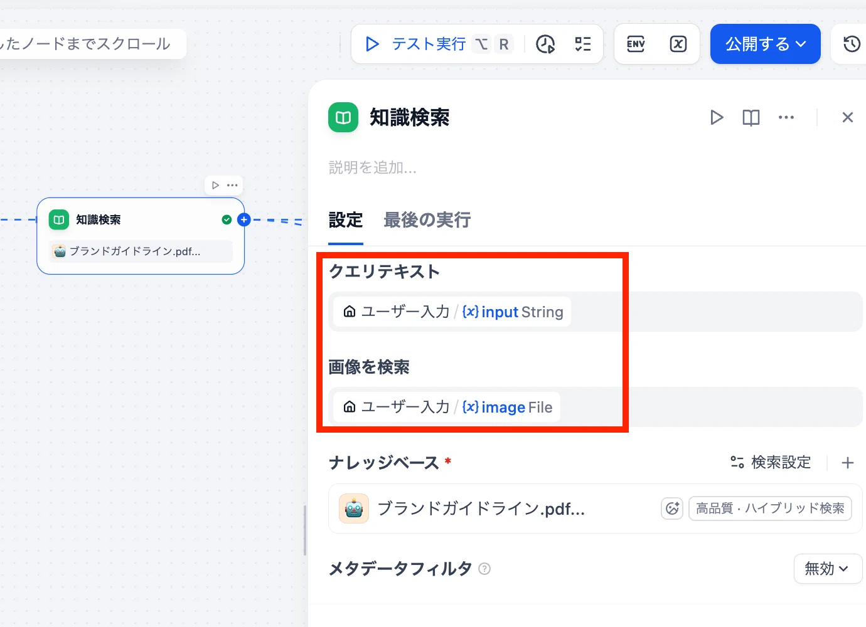The image size is (866, 627).
Task: Edit the 知識検索 panel title
Action: pyautogui.click(x=409, y=117)
